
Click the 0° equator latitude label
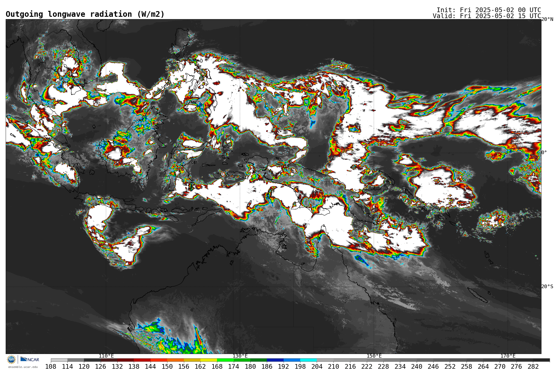(544, 153)
